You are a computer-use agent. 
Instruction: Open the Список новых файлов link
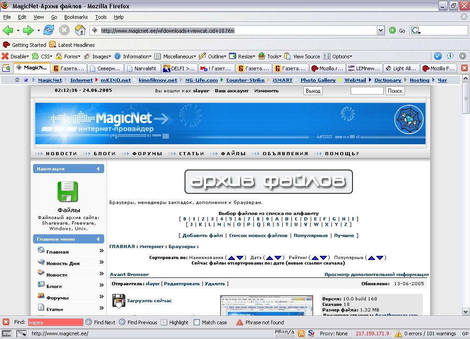(x=258, y=236)
